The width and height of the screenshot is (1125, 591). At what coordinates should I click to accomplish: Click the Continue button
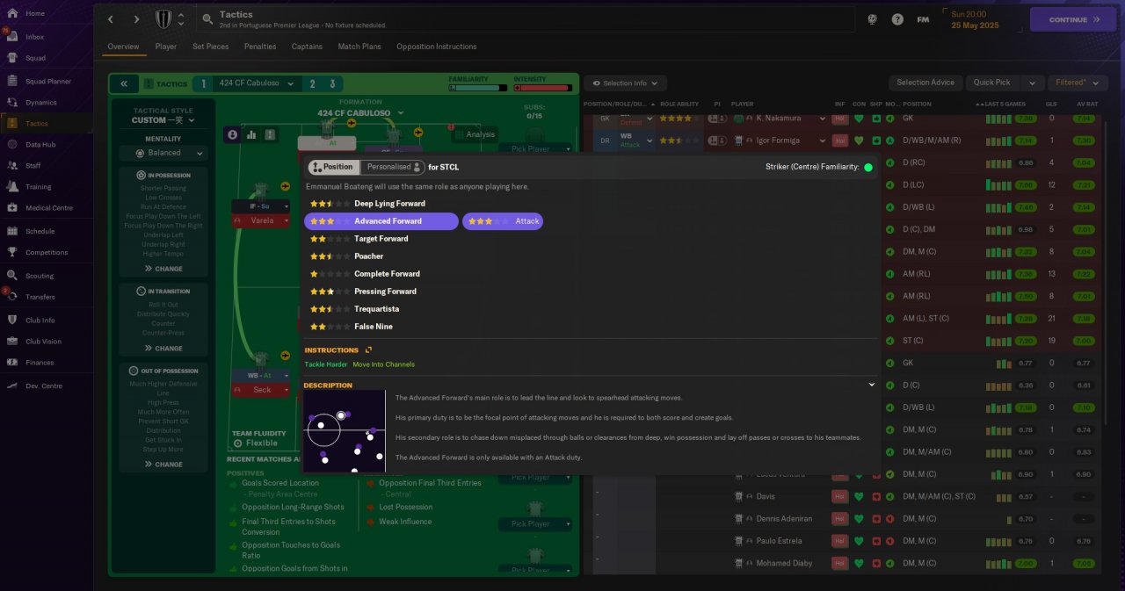(x=1072, y=19)
